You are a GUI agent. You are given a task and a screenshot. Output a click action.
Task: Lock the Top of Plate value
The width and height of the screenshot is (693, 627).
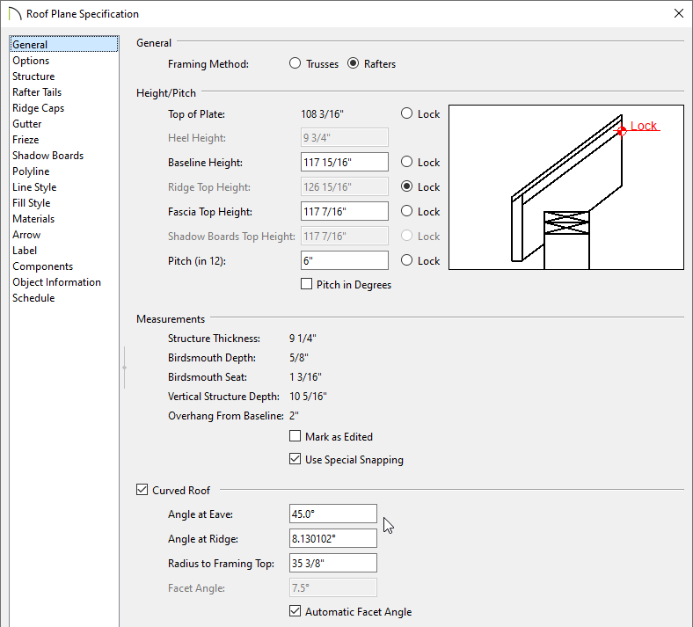click(x=406, y=113)
